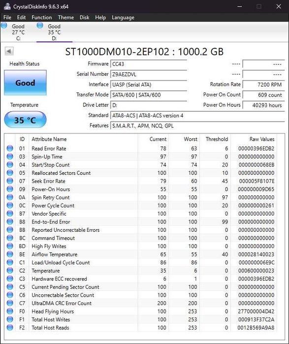Screen dimensions: 289x344
Task: Click status orb for Airflow Temperature
Action: click(10, 254)
